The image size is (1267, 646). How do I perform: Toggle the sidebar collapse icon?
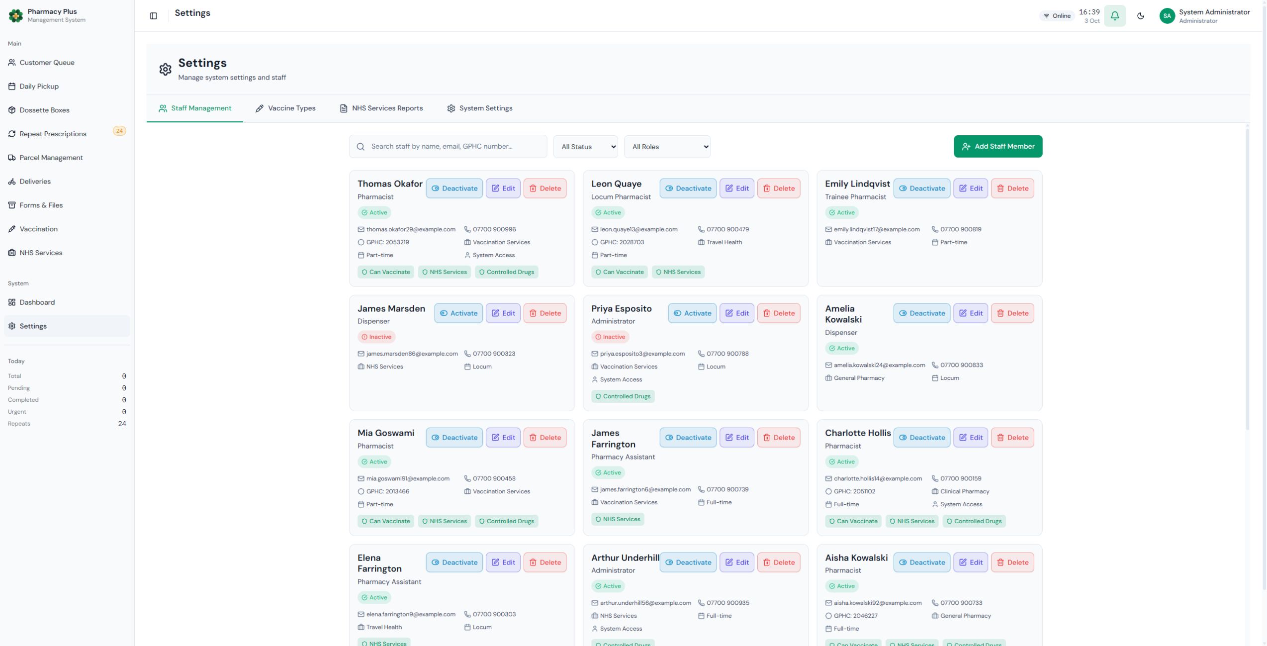tap(154, 16)
